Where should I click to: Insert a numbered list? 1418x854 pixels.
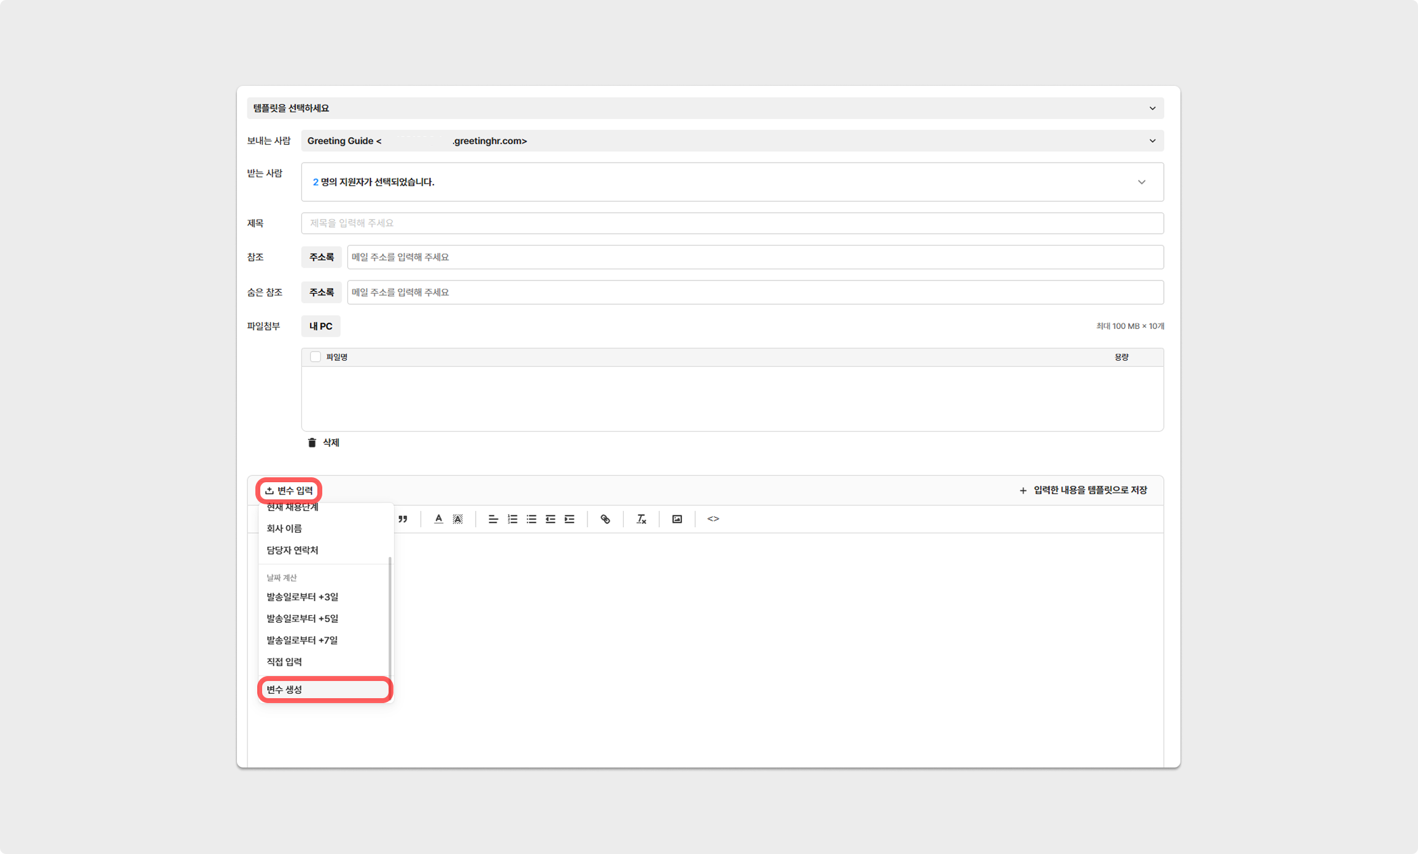[x=513, y=519]
